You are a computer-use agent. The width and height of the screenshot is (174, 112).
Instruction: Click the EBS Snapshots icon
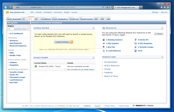[x=136, y=43]
